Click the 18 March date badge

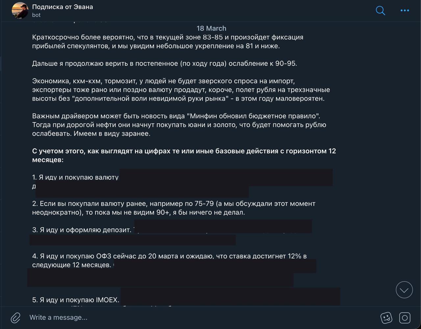(x=211, y=28)
